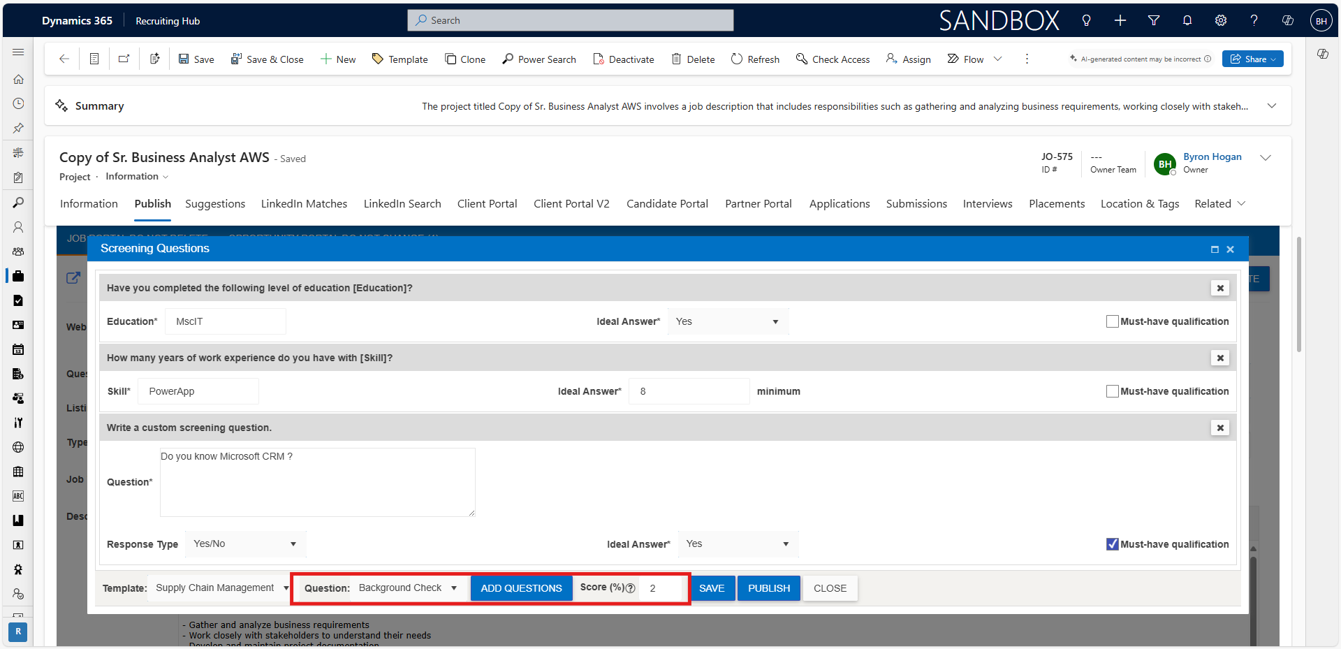Image resolution: width=1341 pixels, height=649 pixels.
Task: Click the Score help question mark icon
Action: (631, 588)
